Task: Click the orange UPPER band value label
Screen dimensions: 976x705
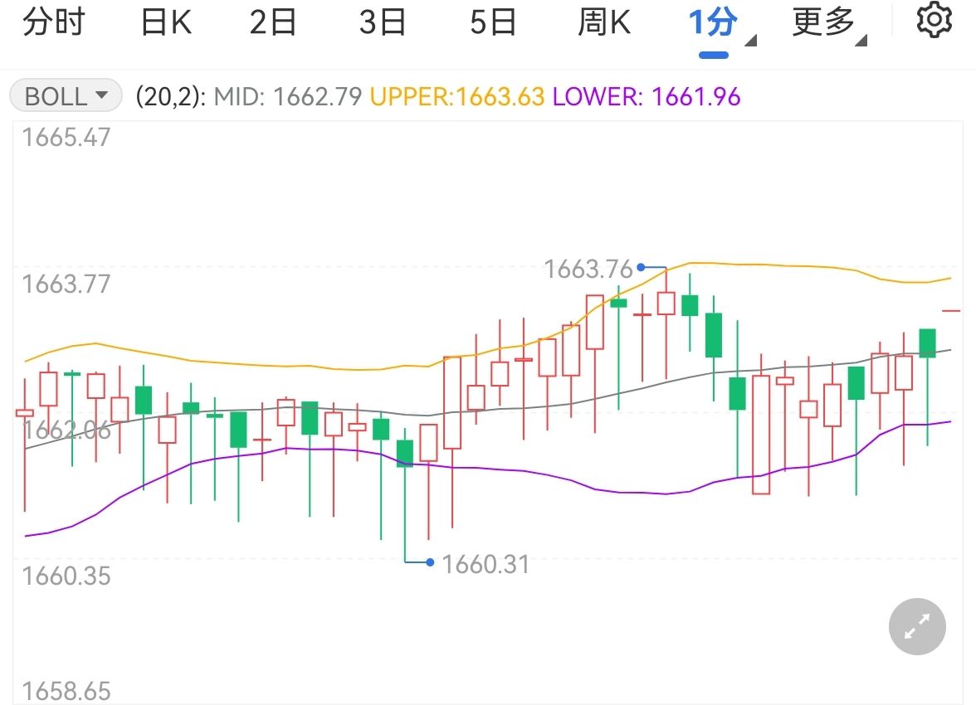Action: pyautogui.click(x=457, y=97)
